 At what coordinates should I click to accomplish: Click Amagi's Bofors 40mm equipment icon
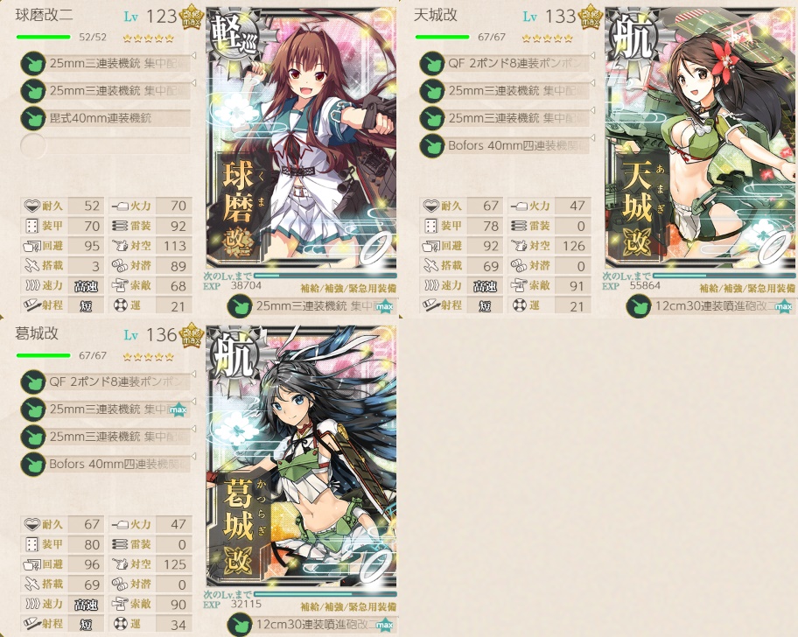click(x=432, y=146)
